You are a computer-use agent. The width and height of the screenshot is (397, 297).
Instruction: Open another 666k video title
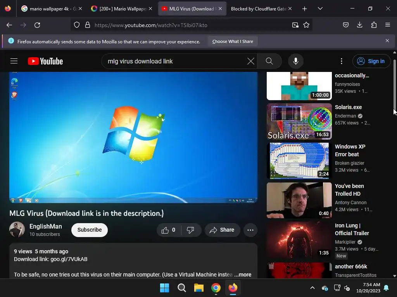[351, 266]
